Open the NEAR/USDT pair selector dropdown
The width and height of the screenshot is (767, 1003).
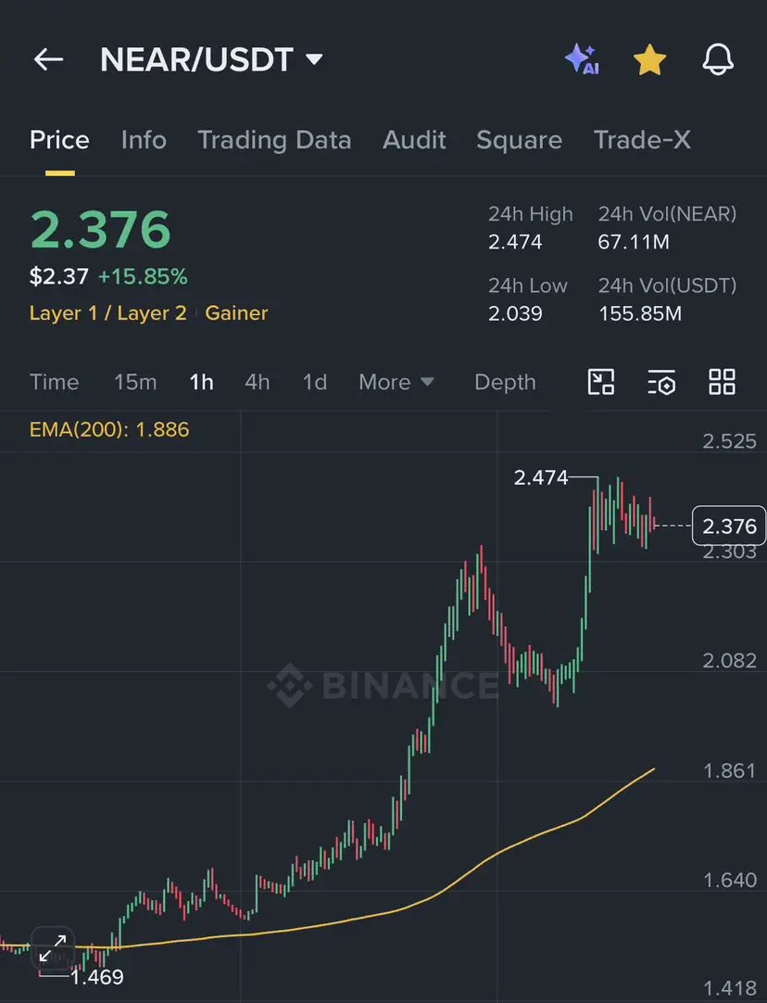click(x=211, y=59)
